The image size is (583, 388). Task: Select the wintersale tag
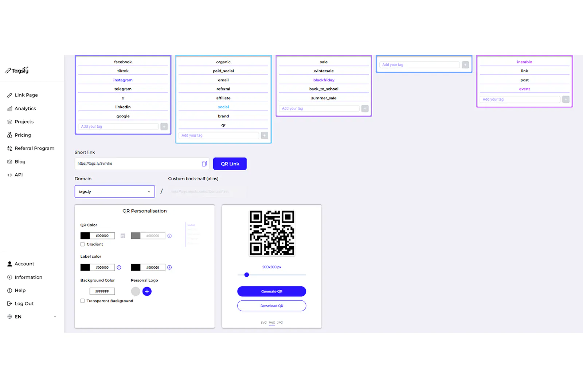(324, 71)
